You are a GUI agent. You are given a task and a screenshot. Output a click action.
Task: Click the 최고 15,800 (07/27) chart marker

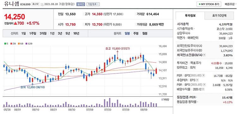tap(118, 48)
